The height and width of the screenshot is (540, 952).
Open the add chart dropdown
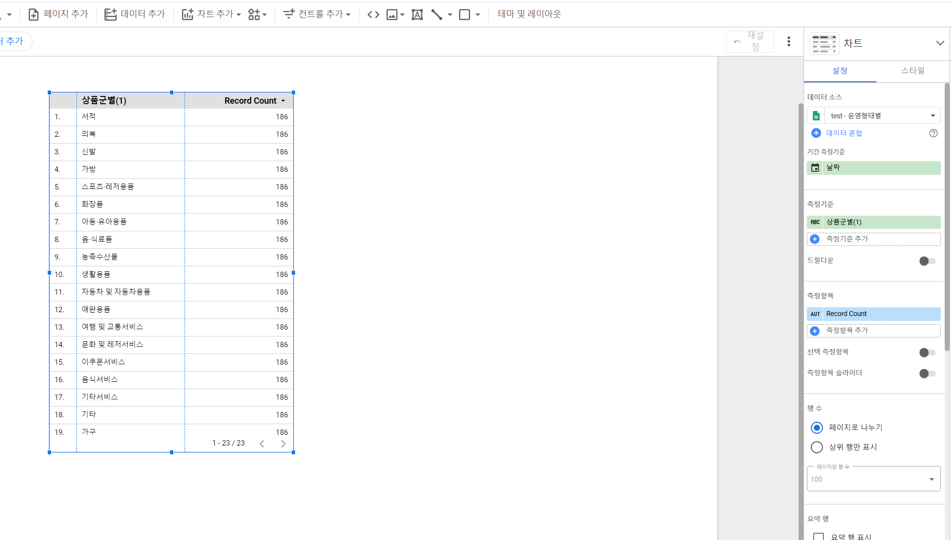211,15
